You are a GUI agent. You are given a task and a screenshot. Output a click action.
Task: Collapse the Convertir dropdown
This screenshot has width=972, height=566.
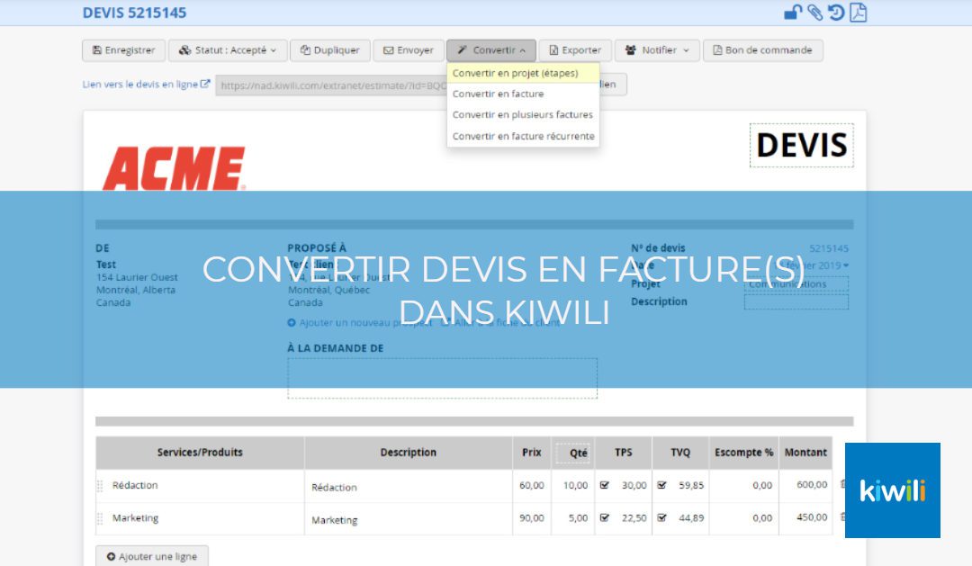[491, 50]
